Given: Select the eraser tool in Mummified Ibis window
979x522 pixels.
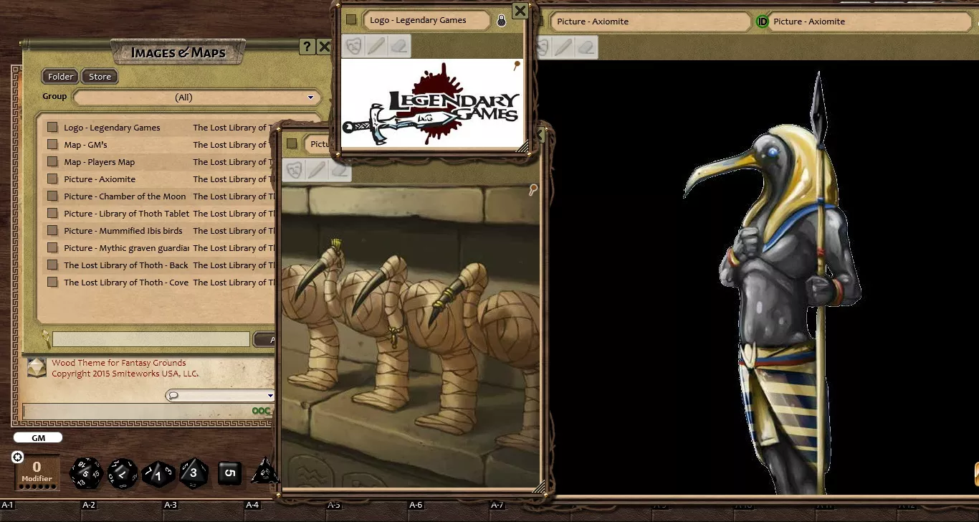Looking at the screenshot, I should coord(340,170).
